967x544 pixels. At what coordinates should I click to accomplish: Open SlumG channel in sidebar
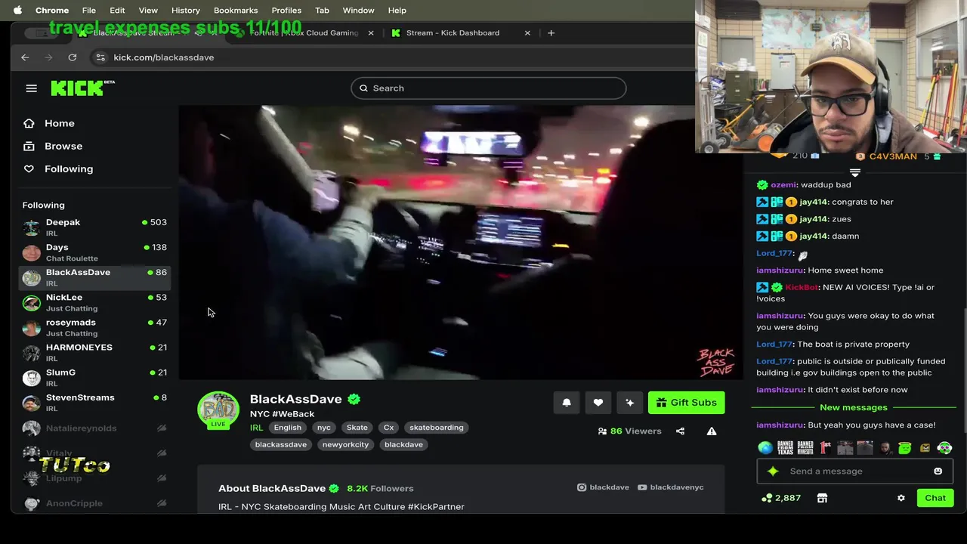pos(94,377)
